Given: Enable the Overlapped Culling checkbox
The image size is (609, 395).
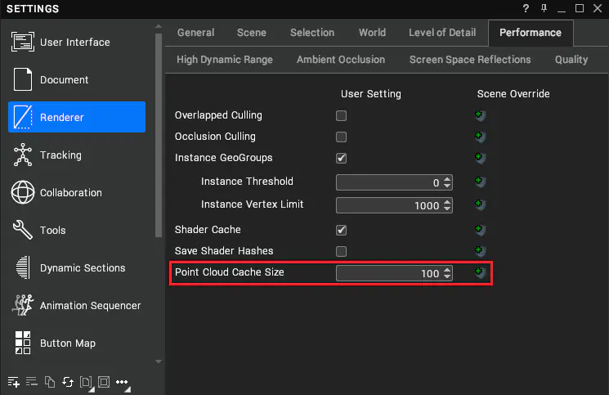Looking at the screenshot, I should tap(341, 116).
